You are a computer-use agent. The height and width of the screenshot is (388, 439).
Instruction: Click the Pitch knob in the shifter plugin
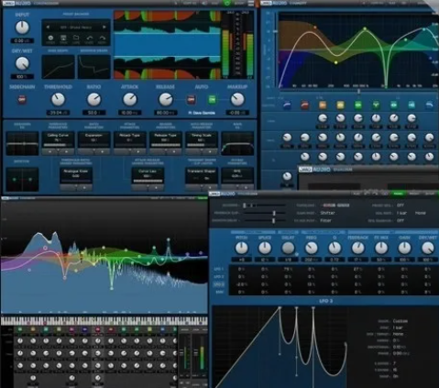point(241,248)
